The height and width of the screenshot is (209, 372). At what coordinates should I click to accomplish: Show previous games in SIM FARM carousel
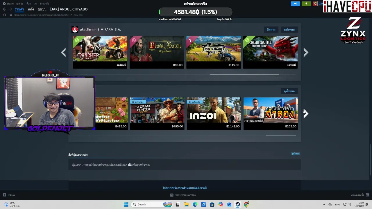pos(63,53)
